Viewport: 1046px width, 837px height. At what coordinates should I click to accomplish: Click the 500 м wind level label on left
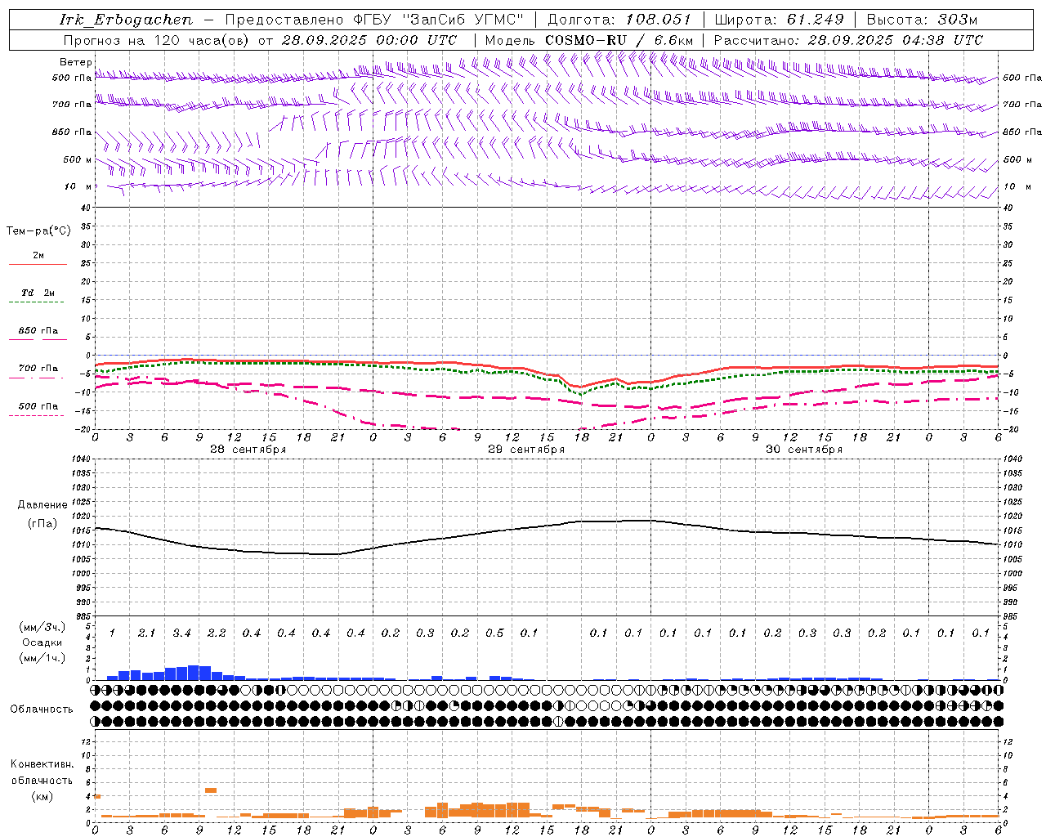(78, 159)
